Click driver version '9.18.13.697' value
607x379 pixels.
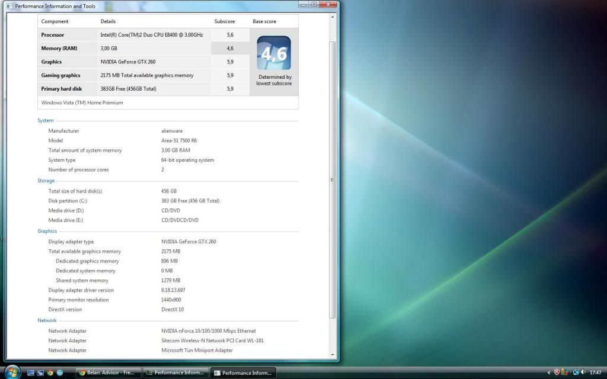[x=173, y=290]
